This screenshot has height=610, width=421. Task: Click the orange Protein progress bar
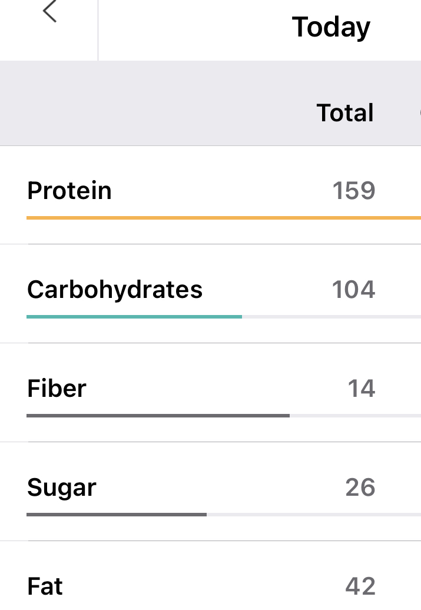[224, 218]
